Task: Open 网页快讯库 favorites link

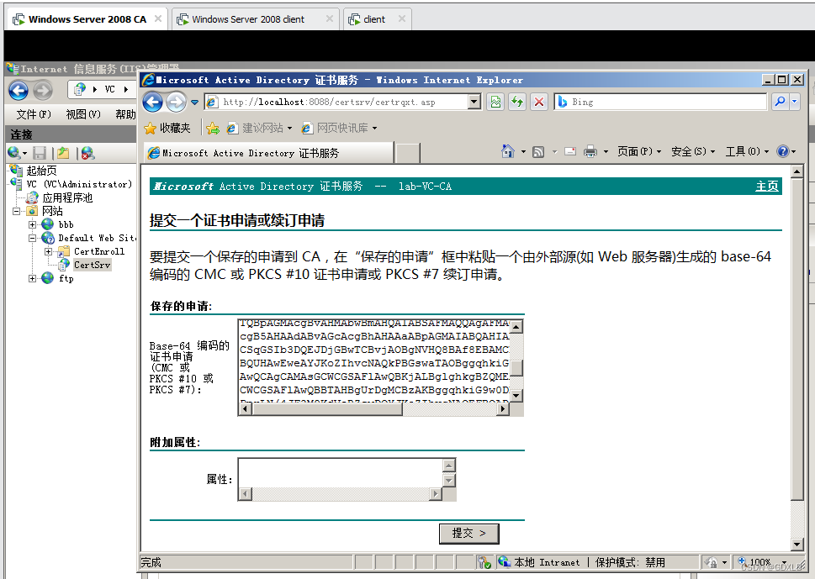Action: (340, 128)
